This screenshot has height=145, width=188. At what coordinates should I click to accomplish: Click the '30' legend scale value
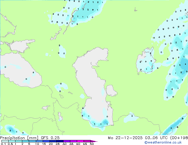[64, 144]
